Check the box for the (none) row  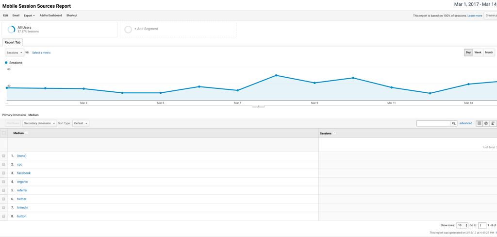(3, 156)
